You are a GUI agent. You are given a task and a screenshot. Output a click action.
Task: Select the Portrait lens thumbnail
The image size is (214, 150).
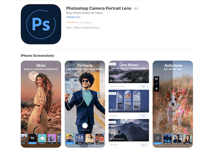tap(70, 138)
